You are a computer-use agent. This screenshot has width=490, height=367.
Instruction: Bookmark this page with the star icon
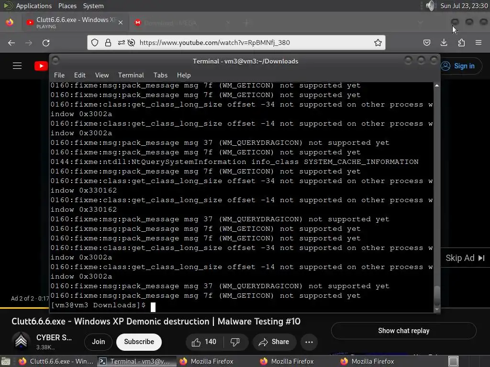click(378, 43)
